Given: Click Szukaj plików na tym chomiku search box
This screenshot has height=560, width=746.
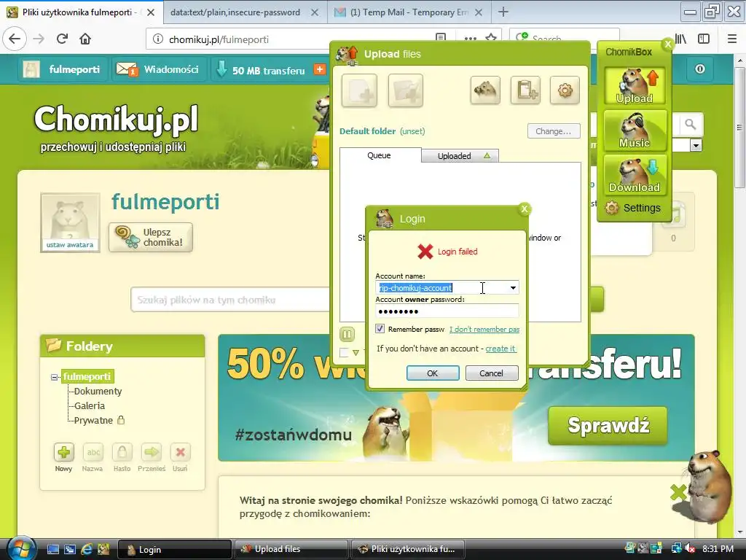Looking at the screenshot, I should (230, 300).
